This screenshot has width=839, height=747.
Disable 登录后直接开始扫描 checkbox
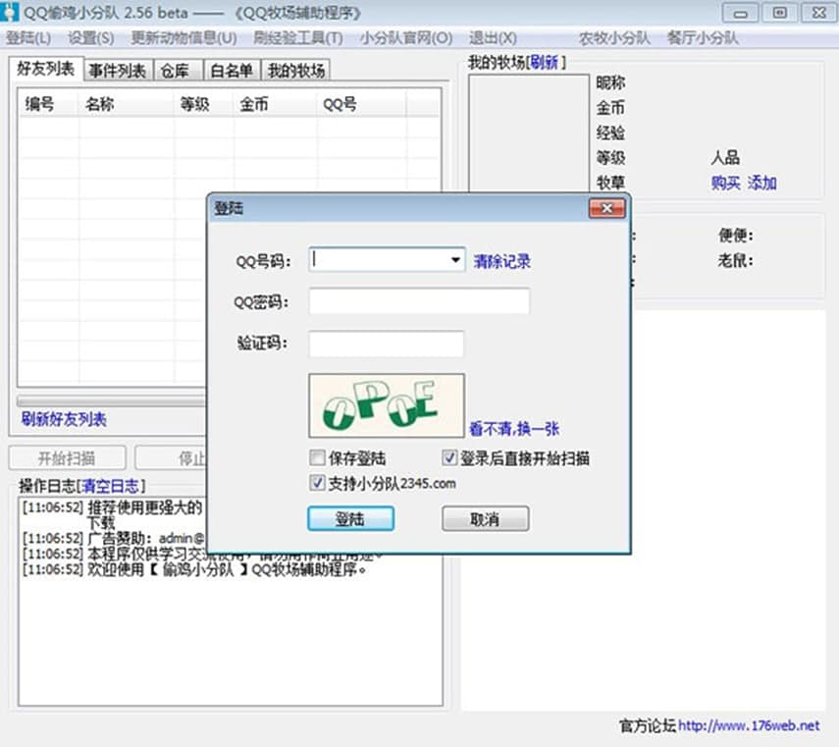click(449, 458)
